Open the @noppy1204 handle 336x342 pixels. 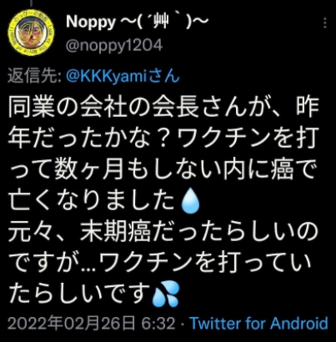(114, 45)
